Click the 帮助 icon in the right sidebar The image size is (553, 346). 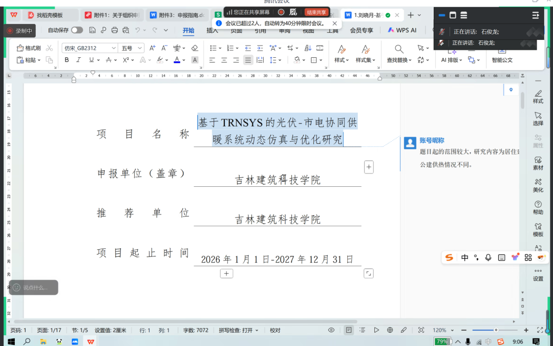(538, 206)
